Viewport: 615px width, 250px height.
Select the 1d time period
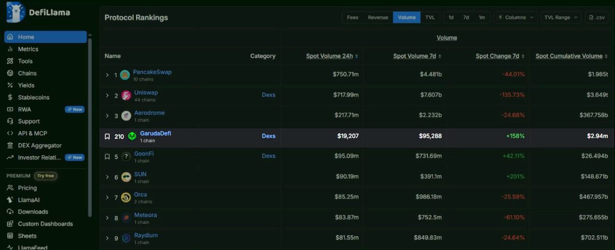pos(451,17)
